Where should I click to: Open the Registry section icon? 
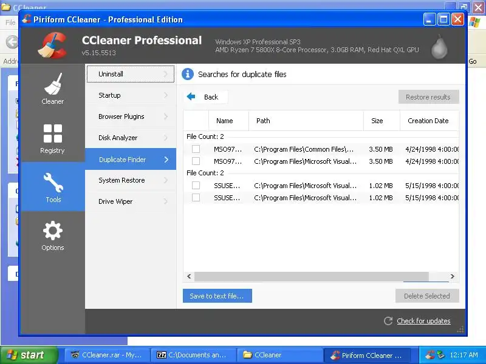pos(53,133)
